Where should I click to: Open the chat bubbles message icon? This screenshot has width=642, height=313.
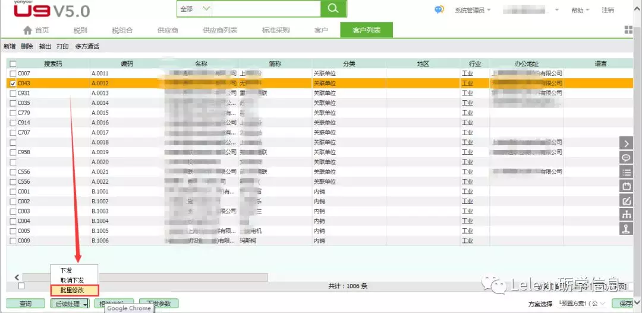pos(439,9)
